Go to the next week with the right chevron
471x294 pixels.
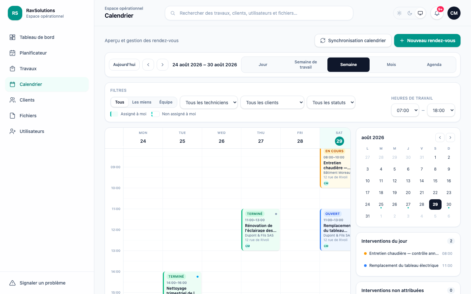point(163,65)
